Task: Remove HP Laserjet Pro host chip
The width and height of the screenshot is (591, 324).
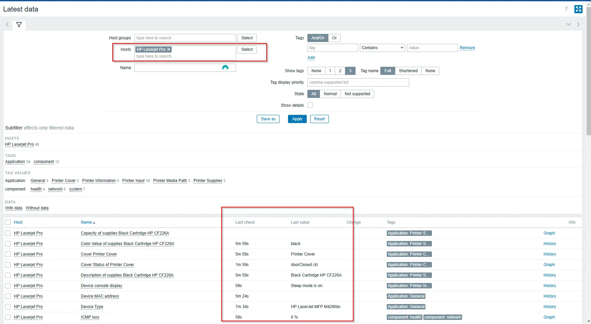Action: 169,49
